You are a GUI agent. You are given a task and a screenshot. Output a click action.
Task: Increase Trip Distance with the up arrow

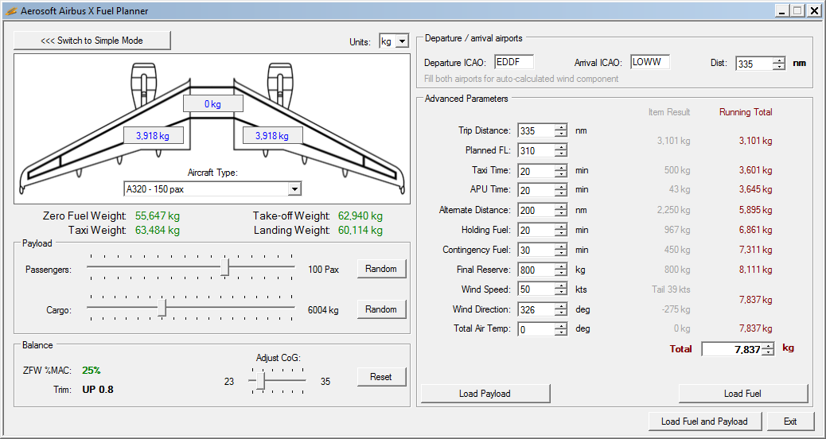560,127
